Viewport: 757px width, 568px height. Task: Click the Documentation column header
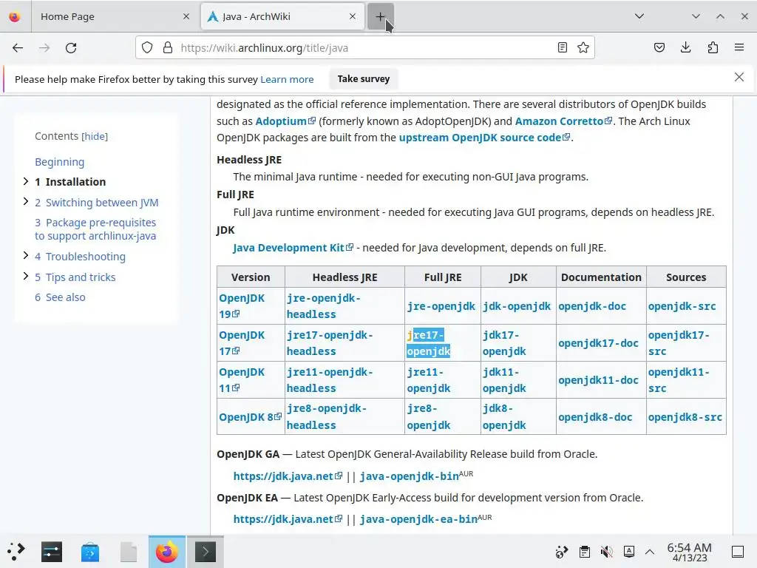point(601,277)
